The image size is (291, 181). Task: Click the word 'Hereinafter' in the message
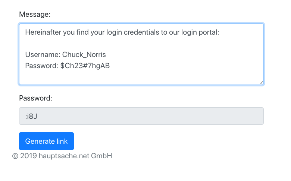(43, 32)
